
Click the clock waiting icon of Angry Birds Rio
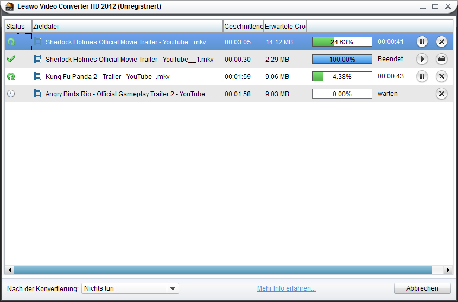pyautogui.click(x=11, y=94)
